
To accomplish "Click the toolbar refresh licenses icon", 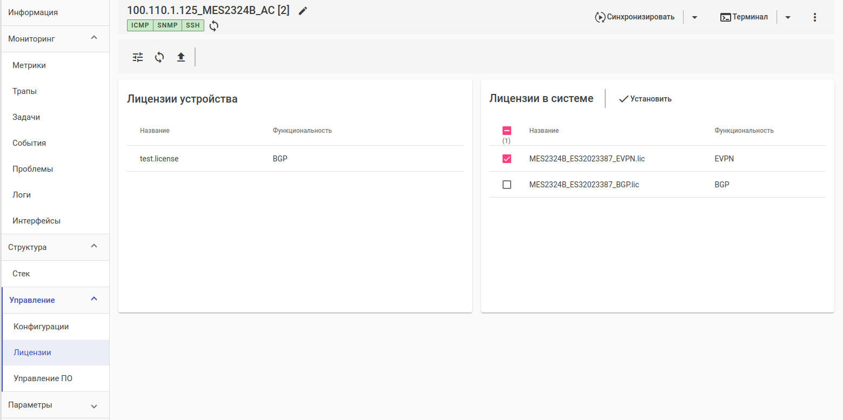I will tap(159, 57).
